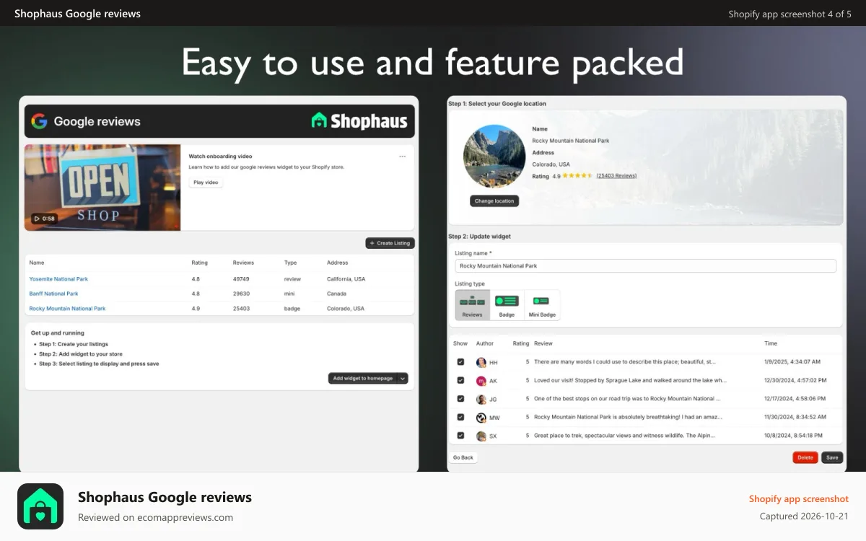Click the 12/17/2024, 4:58:06 PM timestamp
This screenshot has height=541, width=866.
[x=795, y=399]
